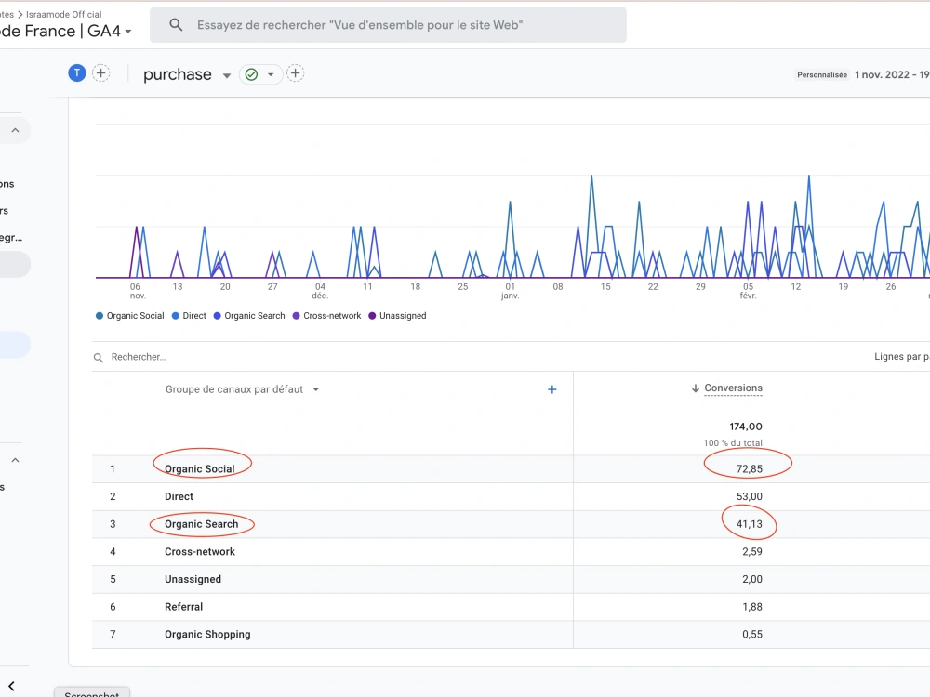Image resolution: width=930 pixels, height=697 pixels.
Task: Select the Unassigned row label
Action: click(193, 579)
